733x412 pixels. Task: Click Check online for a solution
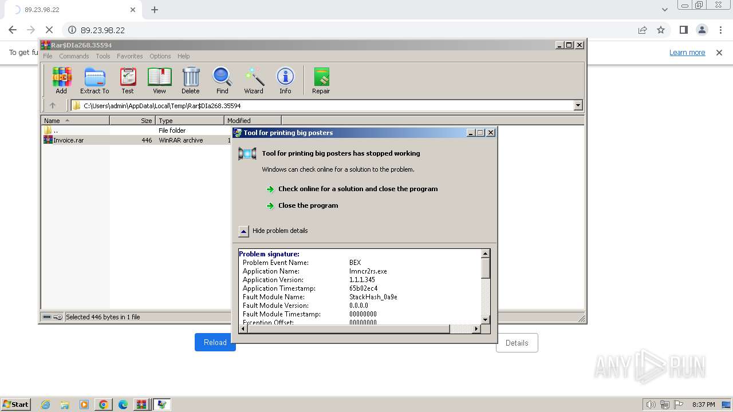[358, 189]
